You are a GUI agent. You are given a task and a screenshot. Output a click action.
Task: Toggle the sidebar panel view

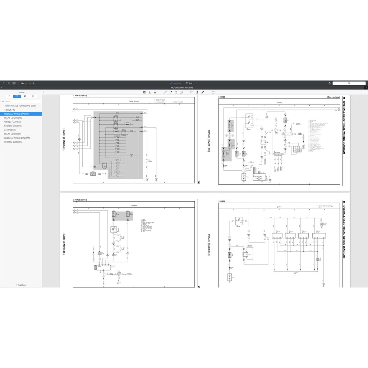point(4,83)
